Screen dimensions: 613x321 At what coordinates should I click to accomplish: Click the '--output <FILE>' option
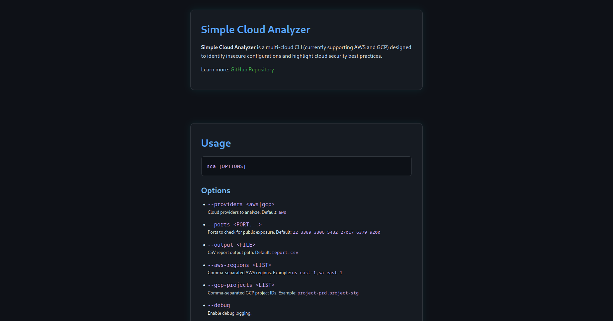pyautogui.click(x=231, y=245)
